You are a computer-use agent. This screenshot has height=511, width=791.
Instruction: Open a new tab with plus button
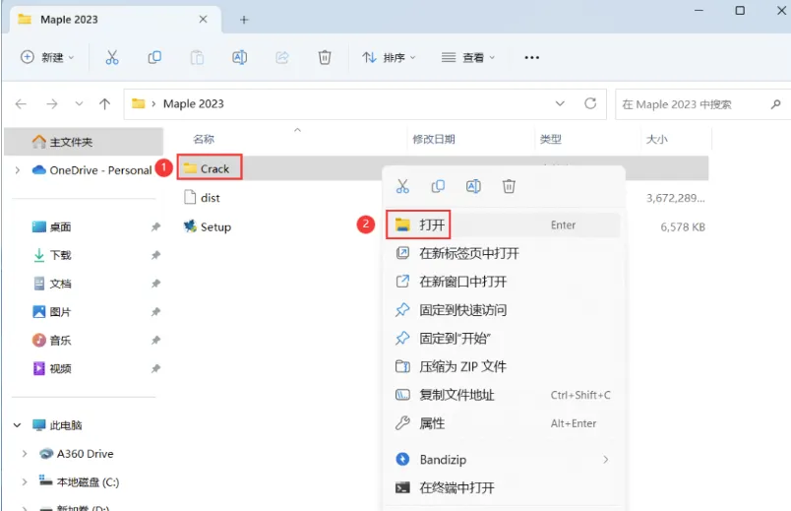pyautogui.click(x=244, y=20)
